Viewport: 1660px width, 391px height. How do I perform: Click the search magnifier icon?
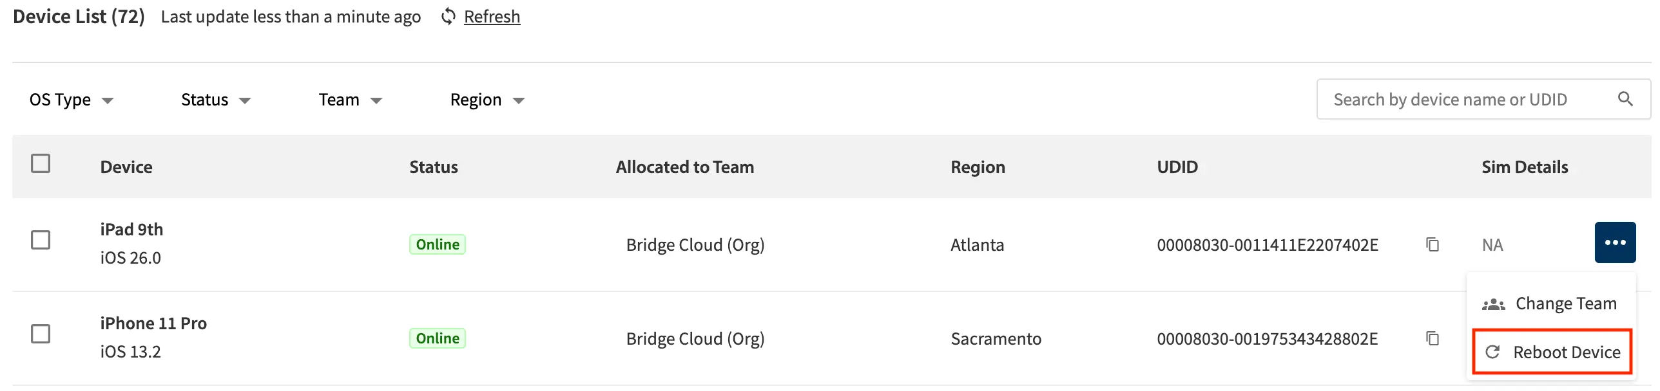tap(1625, 99)
